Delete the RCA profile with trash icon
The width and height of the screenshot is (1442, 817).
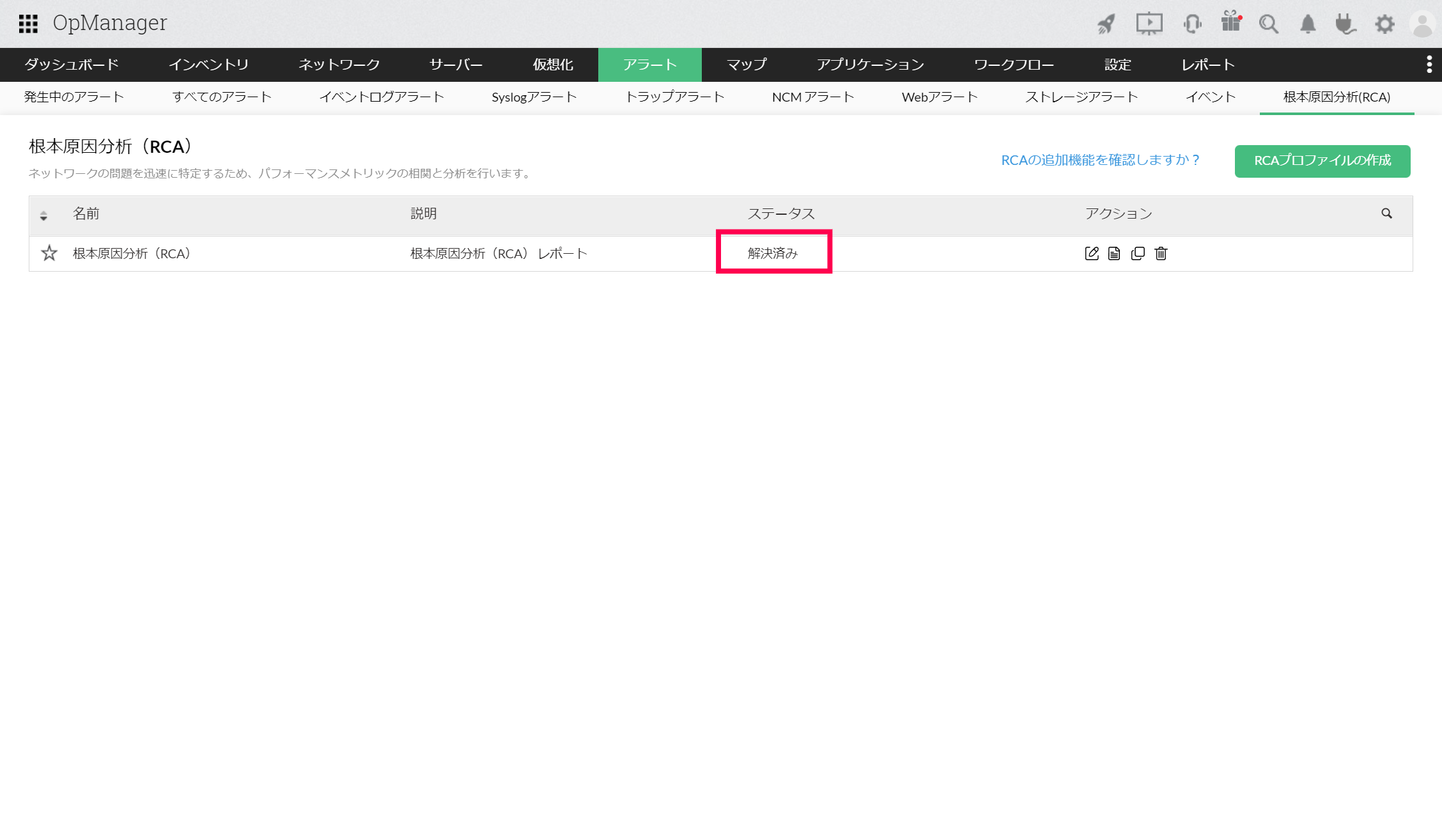pyautogui.click(x=1161, y=254)
